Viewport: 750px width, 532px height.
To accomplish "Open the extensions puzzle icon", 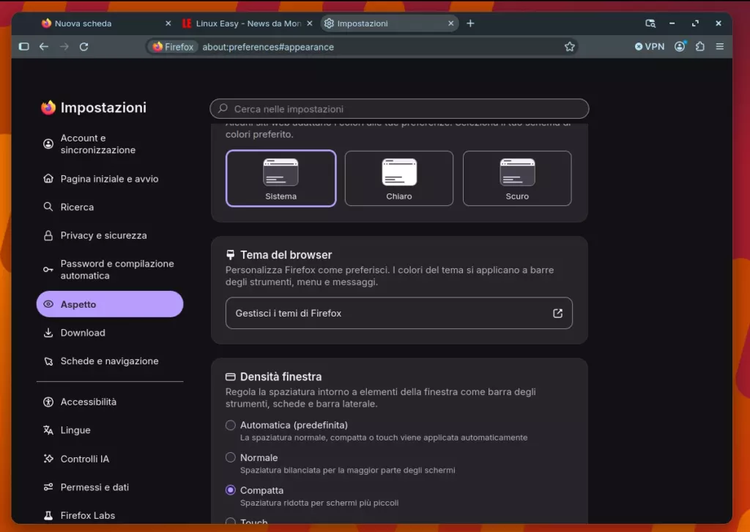I will (700, 46).
